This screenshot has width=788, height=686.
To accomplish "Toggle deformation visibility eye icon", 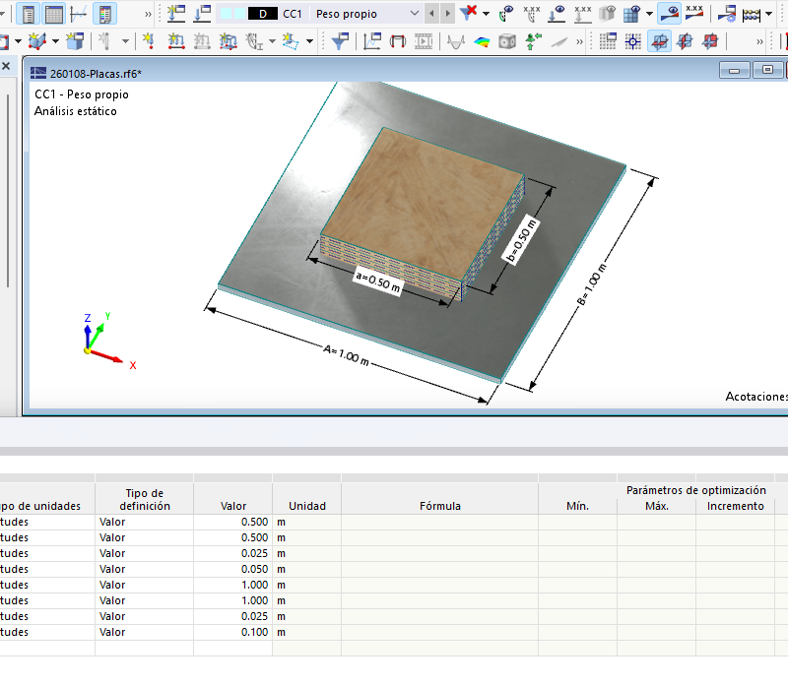I will (x=506, y=14).
